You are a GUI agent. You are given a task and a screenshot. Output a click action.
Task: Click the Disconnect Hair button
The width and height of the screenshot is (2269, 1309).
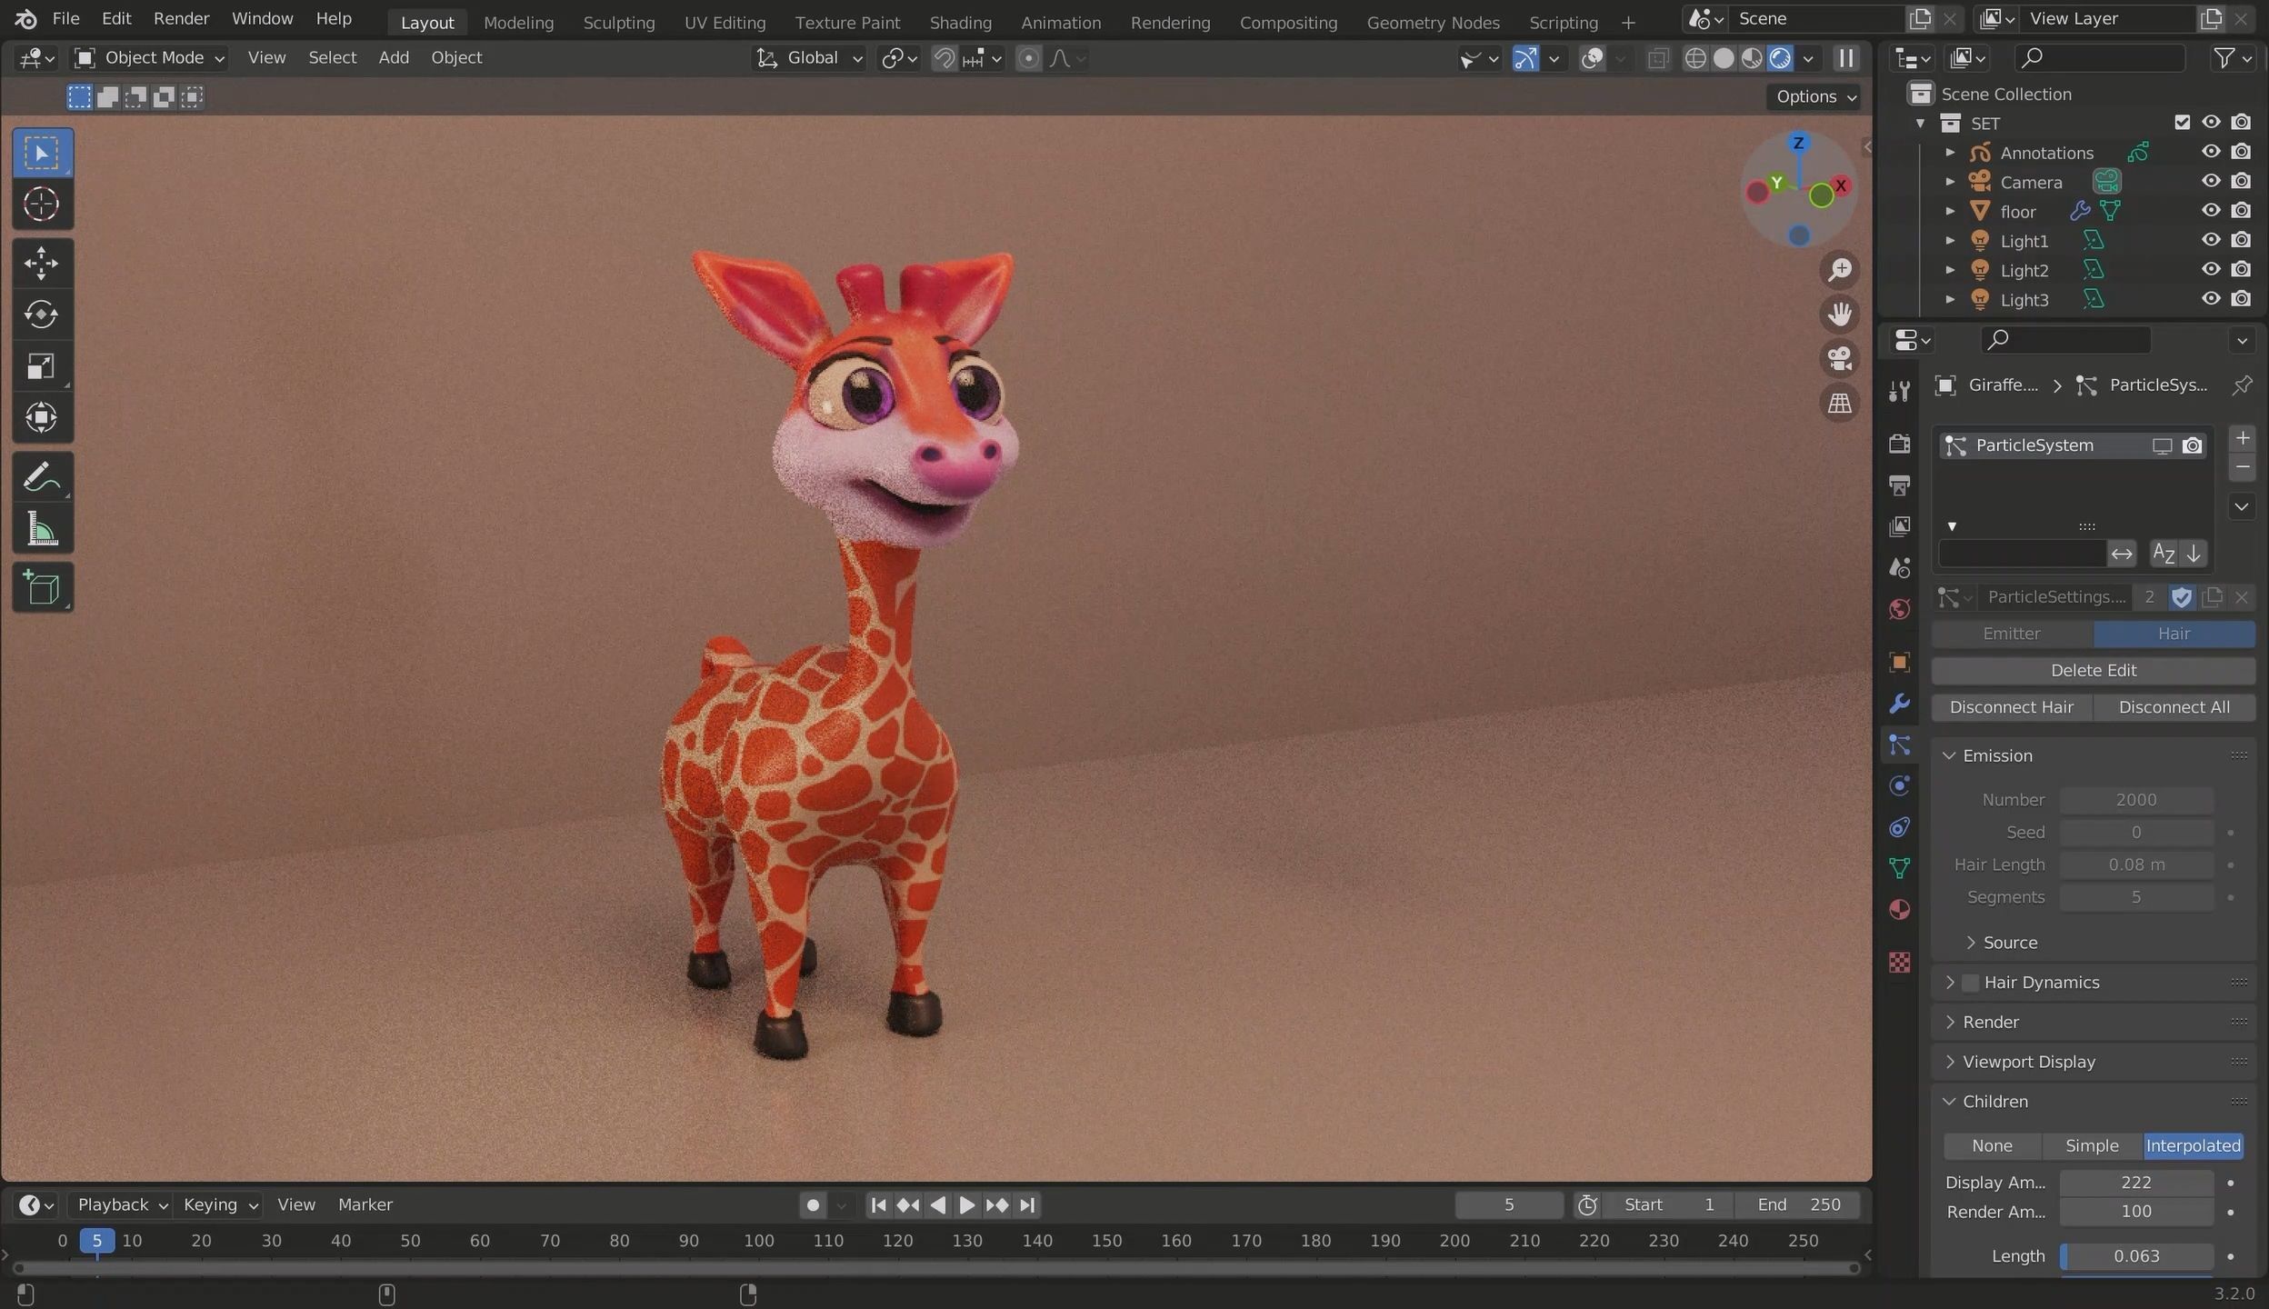coord(2012,707)
